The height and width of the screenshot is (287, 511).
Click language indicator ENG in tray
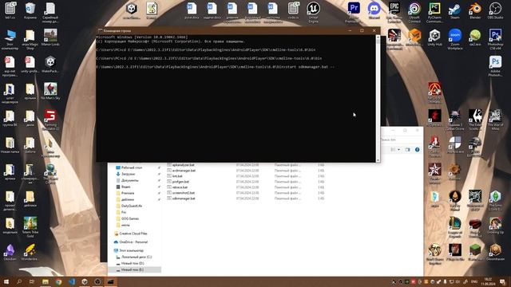(474, 281)
